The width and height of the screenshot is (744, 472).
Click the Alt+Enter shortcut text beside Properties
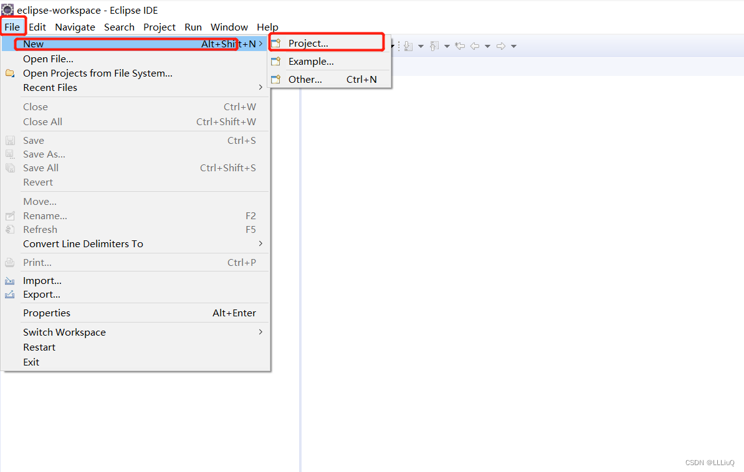[x=234, y=313]
